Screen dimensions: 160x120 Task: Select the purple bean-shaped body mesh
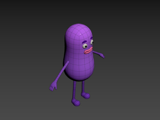tap(79, 52)
